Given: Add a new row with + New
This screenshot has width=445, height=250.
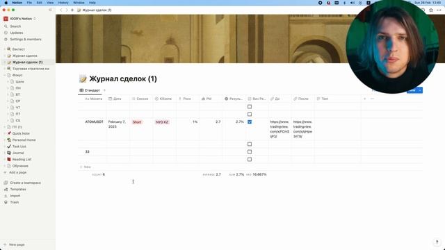Looking at the screenshot, I should pos(85,167).
